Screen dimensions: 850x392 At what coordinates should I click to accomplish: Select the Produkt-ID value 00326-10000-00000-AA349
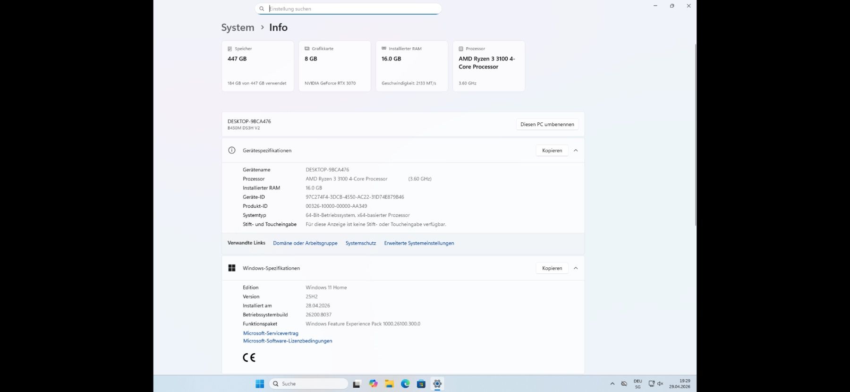[x=336, y=206]
